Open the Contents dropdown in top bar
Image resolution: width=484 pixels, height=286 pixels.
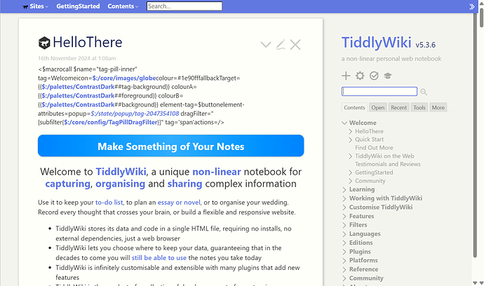(123, 6)
